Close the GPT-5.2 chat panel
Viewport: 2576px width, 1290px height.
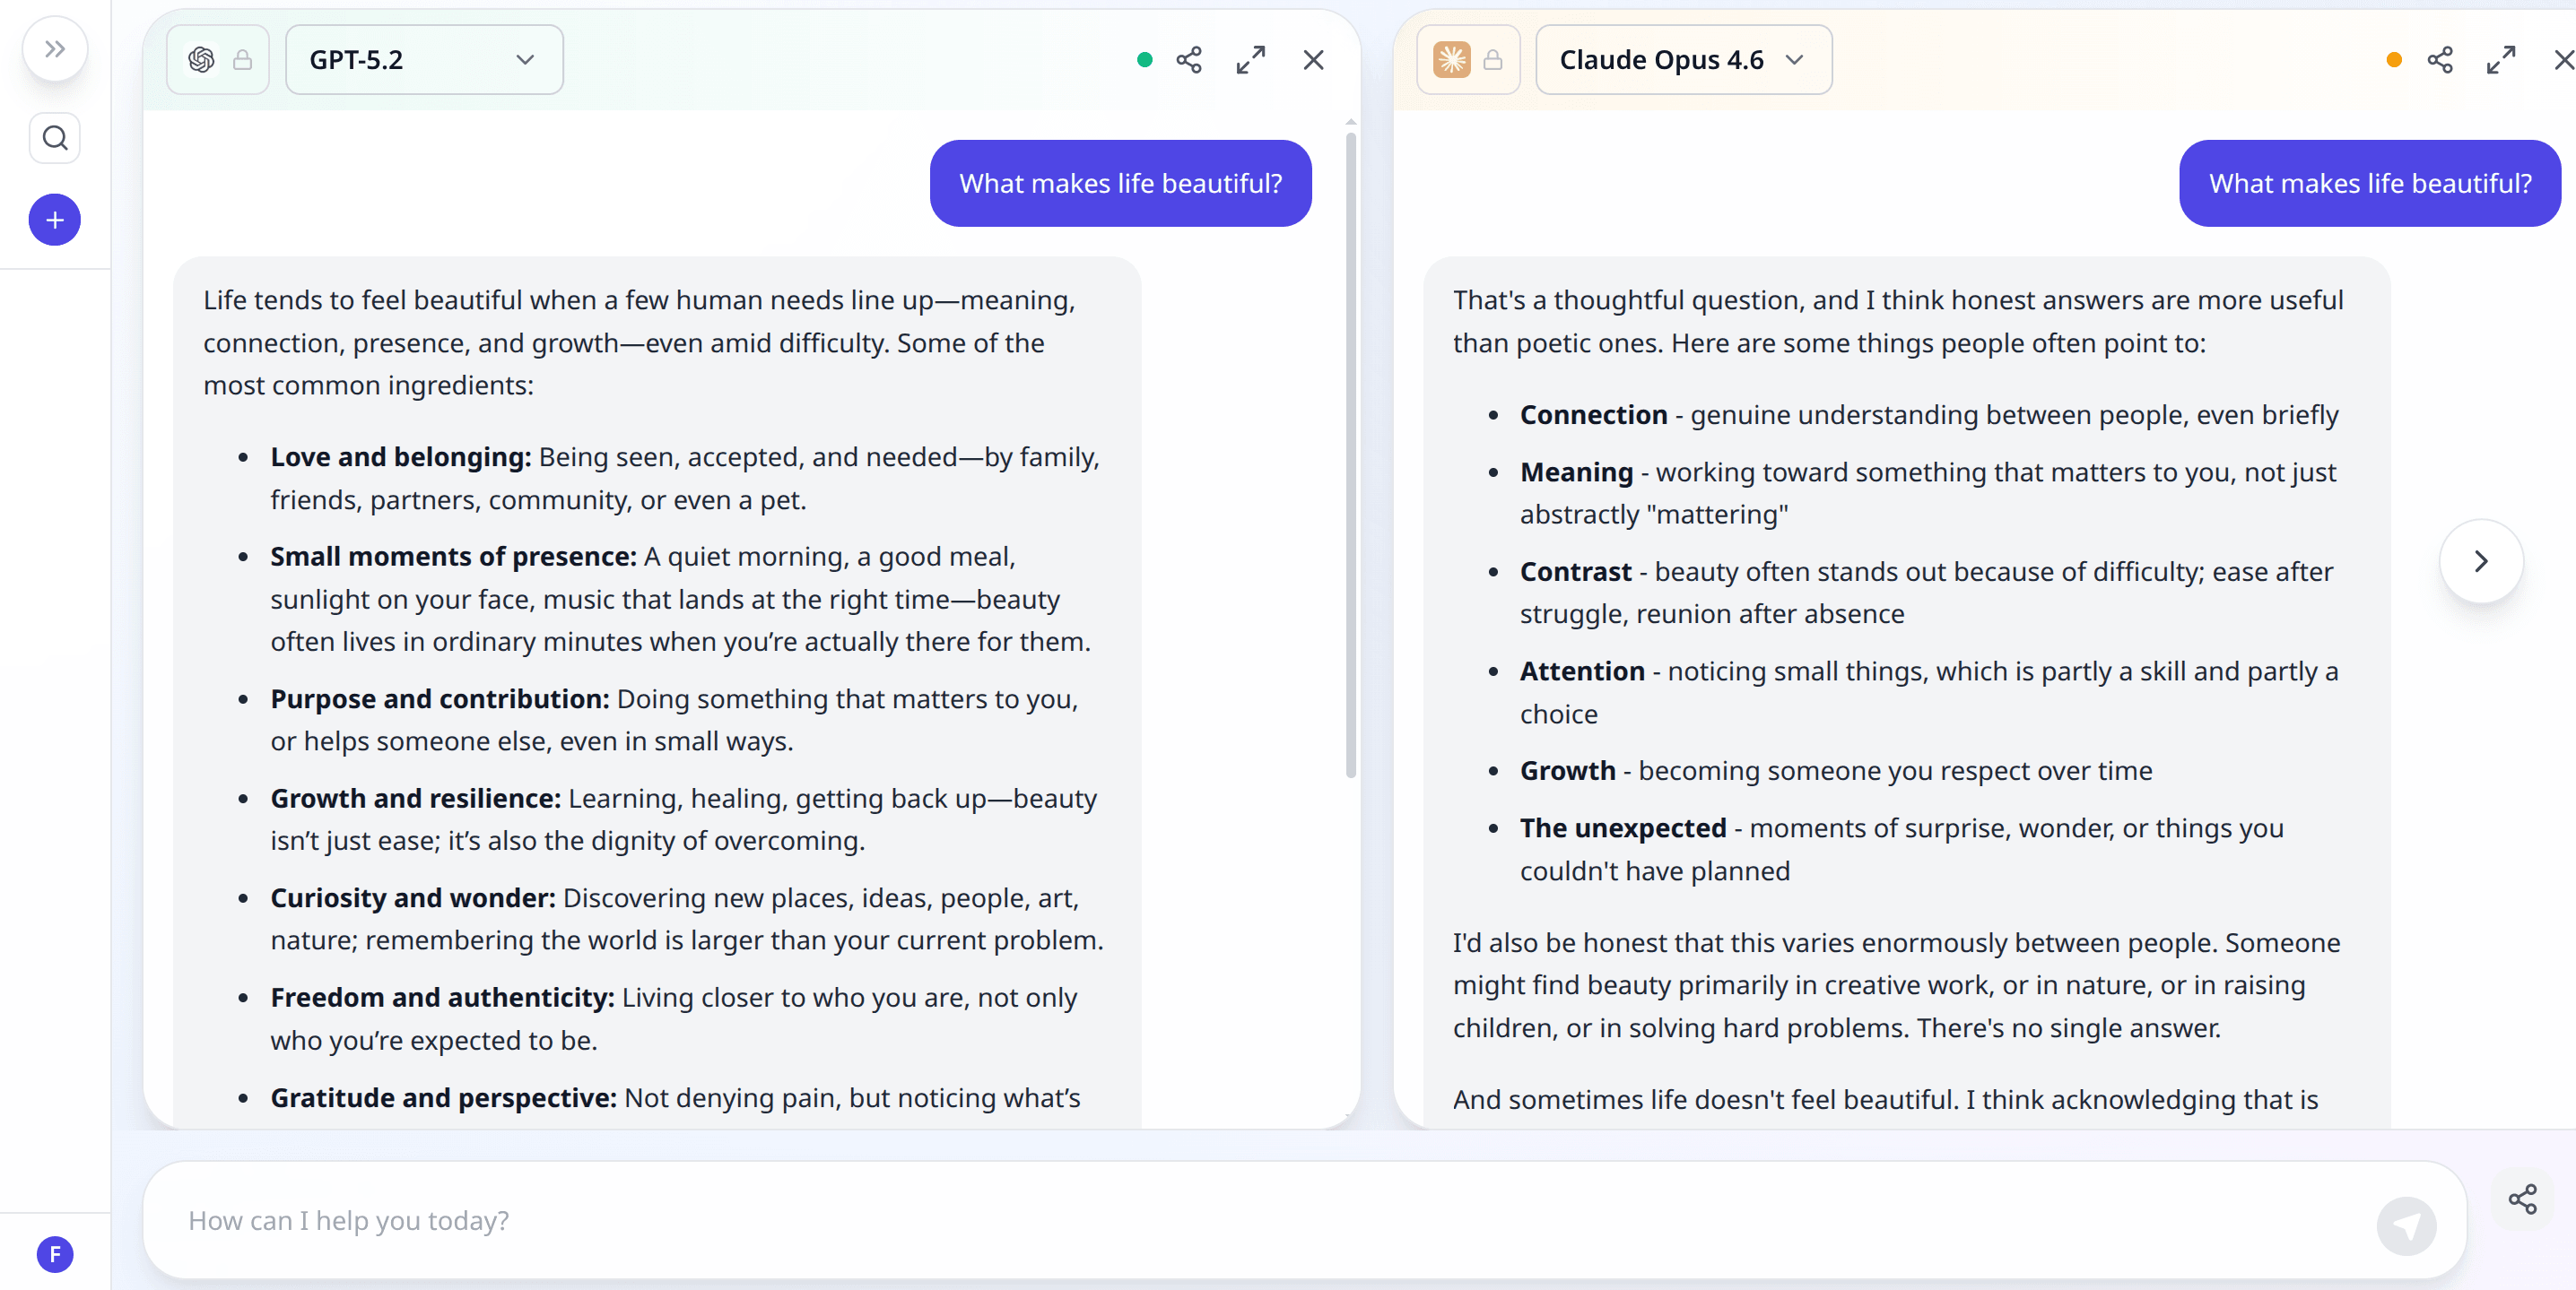(x=1313, y=60)
